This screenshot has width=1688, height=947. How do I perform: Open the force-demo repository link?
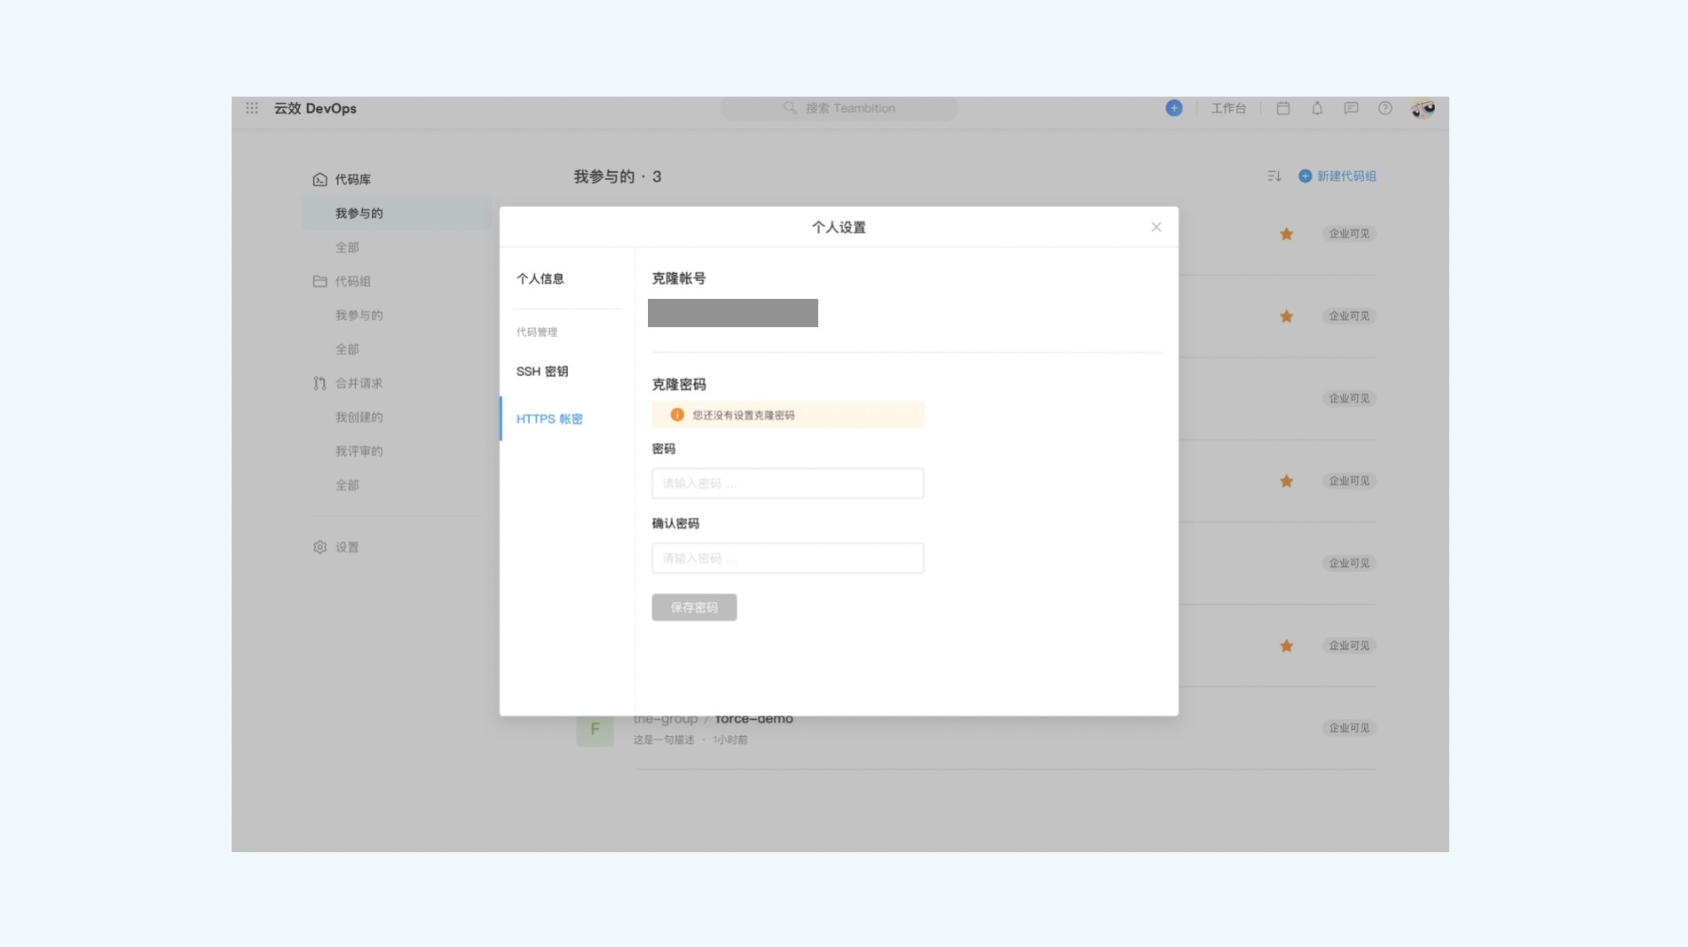tap(753, 720)
